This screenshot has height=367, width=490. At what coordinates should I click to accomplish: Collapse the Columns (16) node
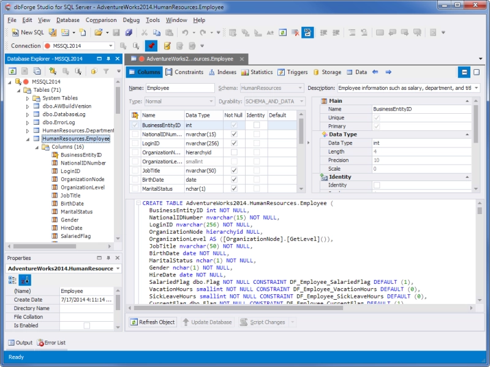pos(37,147)
